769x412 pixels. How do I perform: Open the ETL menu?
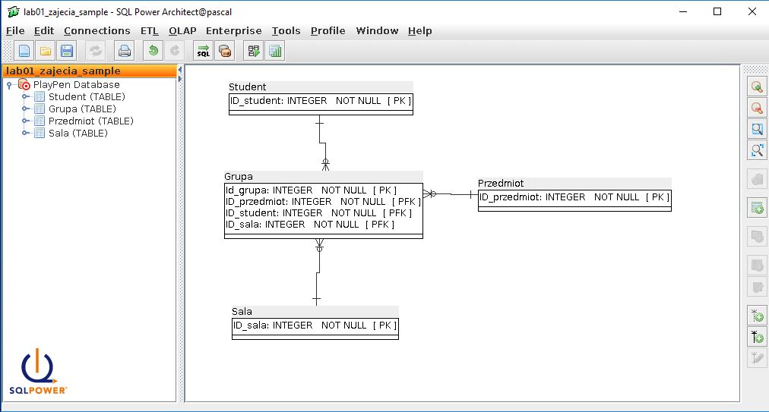pos(150,31)
